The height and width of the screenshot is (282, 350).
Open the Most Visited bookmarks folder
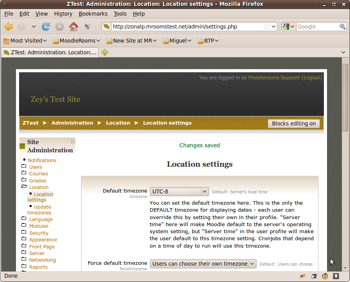coord(25,41)
